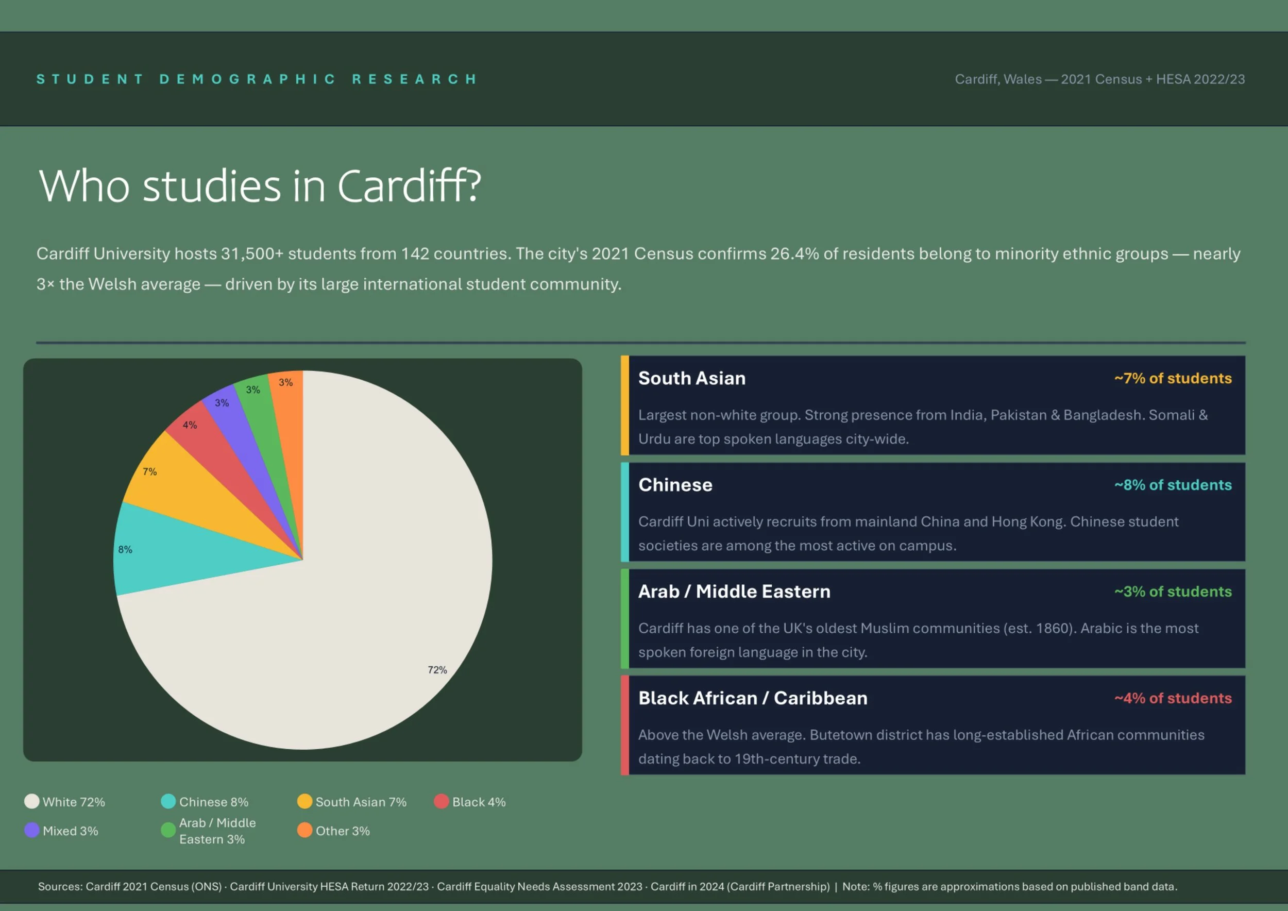Click the description mentioning oldest Muslim communities
The image size is (1288, 911).
pos(918,640)
